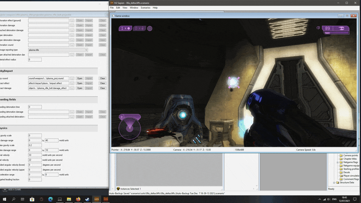Browse for detonation effect (ground) with '...'
The width and height of the screenshot is (361, 203).
tap(72, 20)
